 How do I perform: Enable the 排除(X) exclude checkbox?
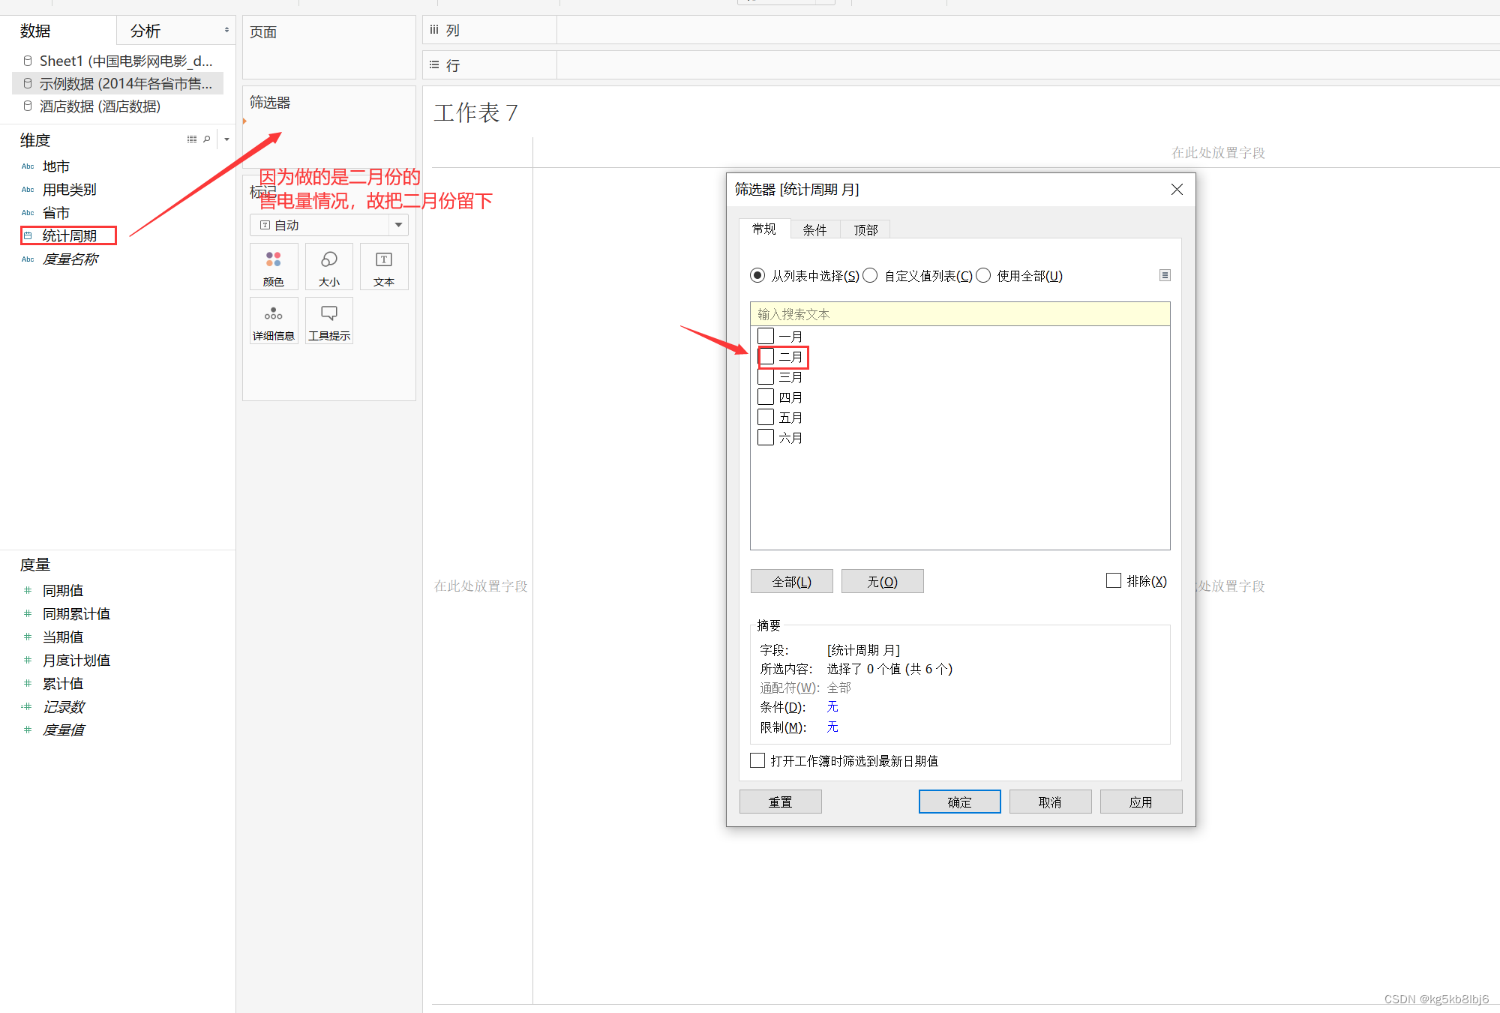(1114, 580)
